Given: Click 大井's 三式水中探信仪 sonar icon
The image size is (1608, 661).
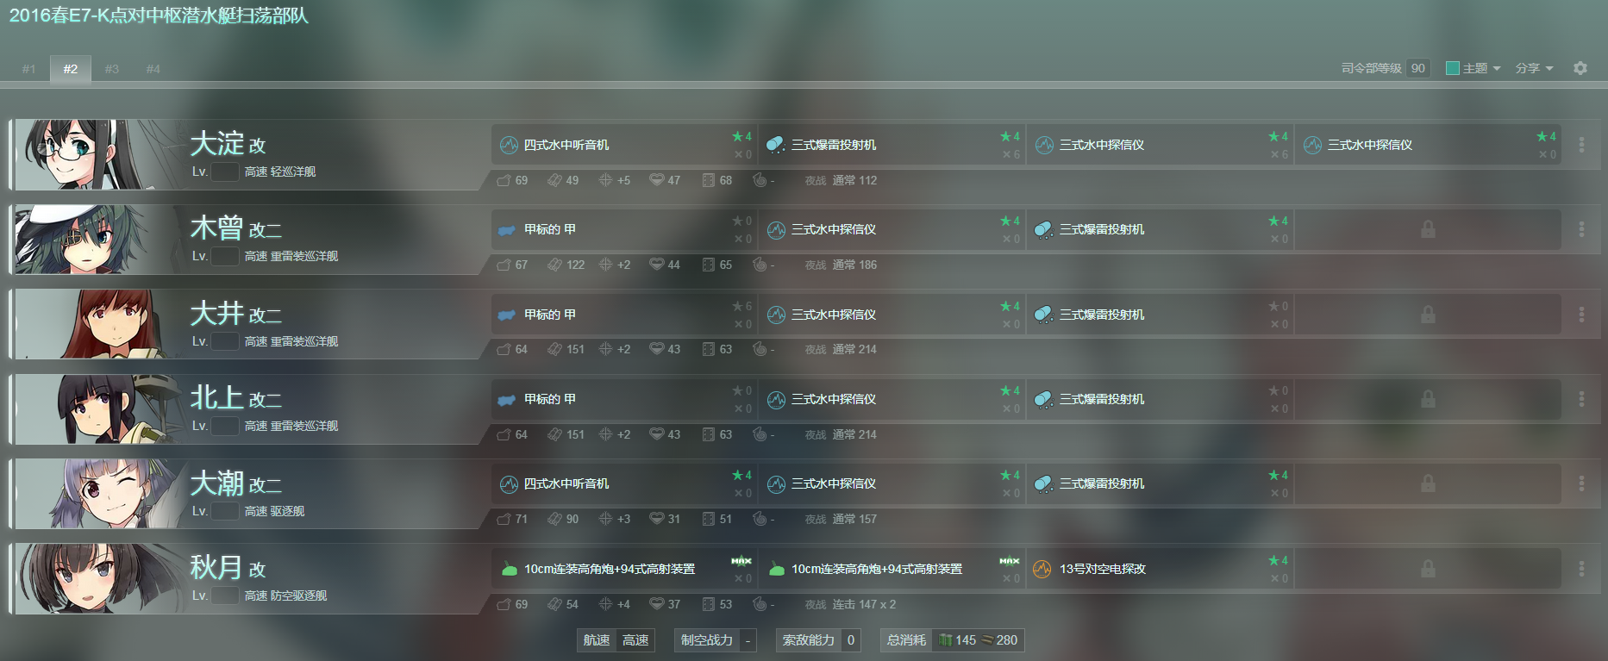Looking at the screenshot, I should pyautogui.click(x=776, y=315).
